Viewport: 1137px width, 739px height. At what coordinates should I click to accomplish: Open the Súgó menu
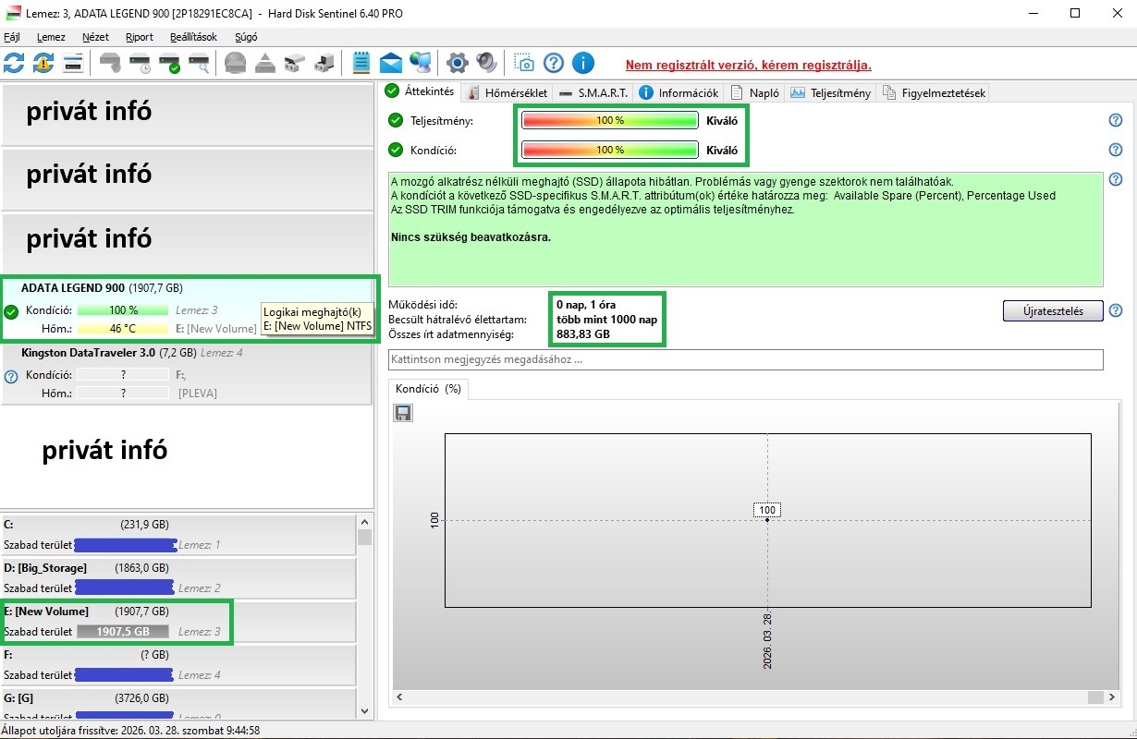(x=246, y=37)
